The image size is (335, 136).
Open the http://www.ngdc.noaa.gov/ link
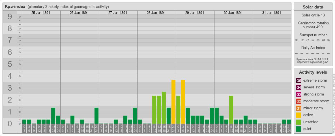(x=312, y=62)
